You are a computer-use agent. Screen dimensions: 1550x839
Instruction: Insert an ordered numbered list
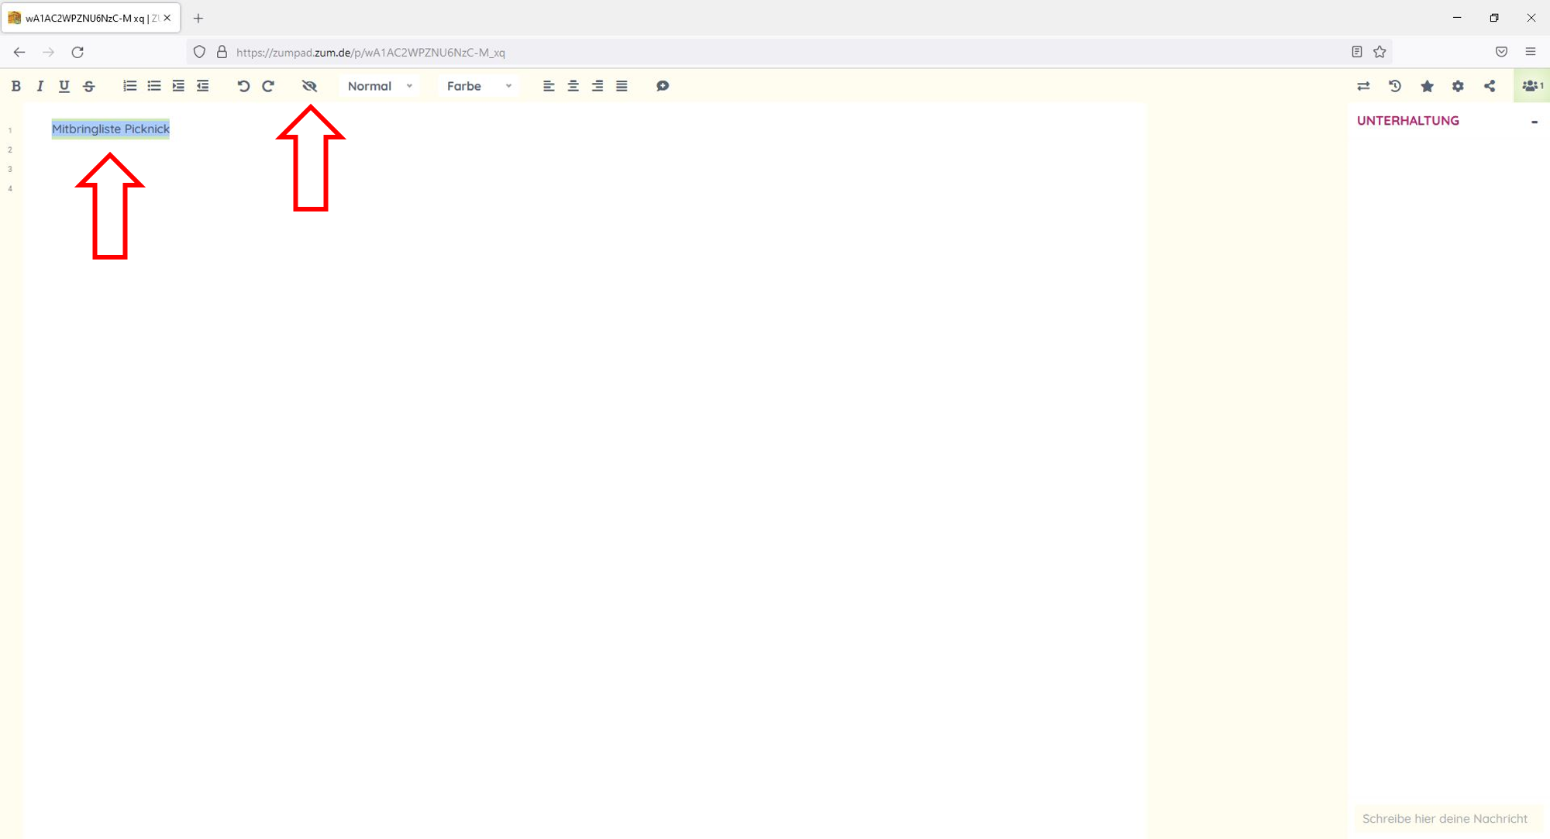click(x=129, y=86)
